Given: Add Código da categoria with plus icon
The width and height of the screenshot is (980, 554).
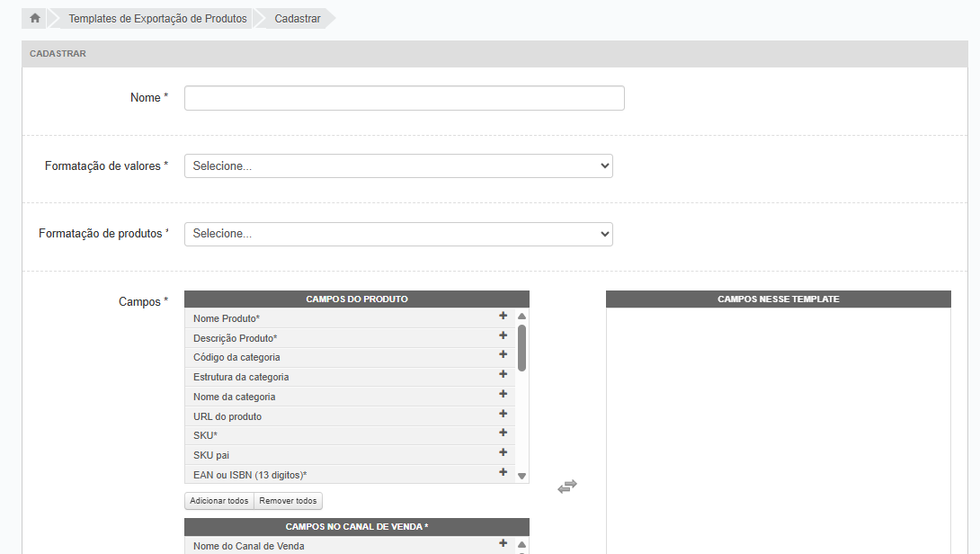Looking at the screenshot, I should coord(503,354).
